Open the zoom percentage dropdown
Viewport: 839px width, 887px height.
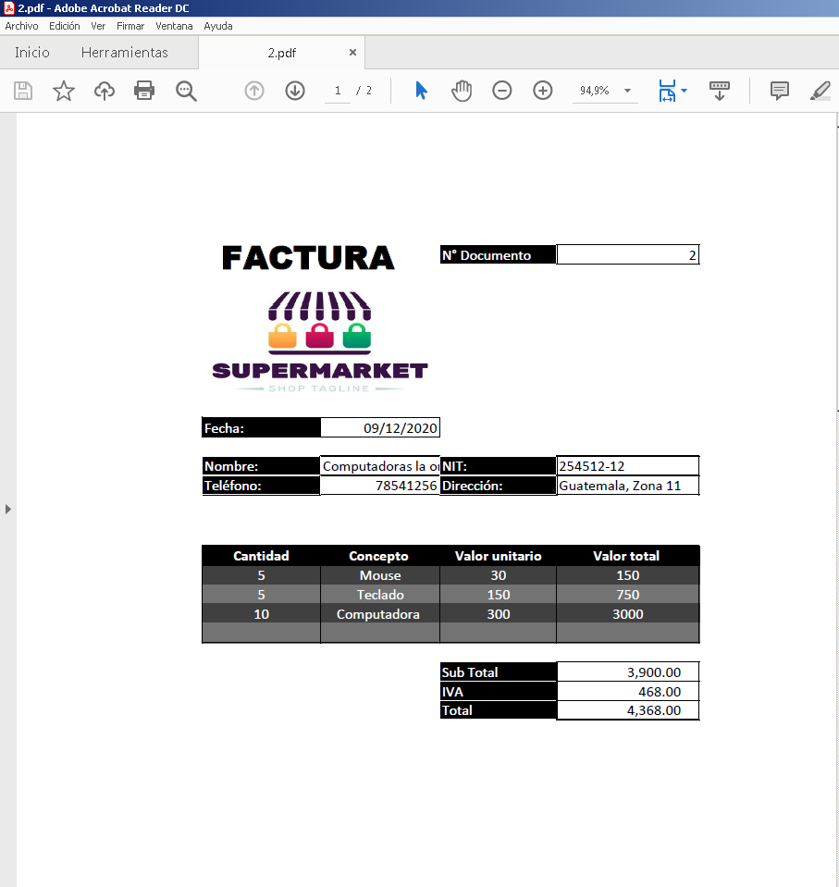(x=627, y=91)
